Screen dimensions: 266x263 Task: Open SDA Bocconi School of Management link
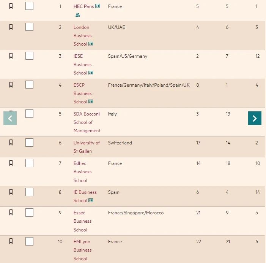87,122
